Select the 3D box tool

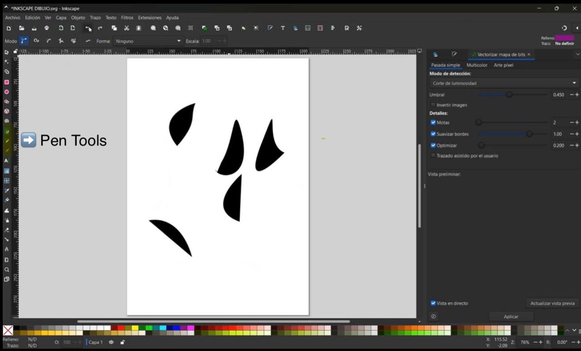[x=6, y=111]
